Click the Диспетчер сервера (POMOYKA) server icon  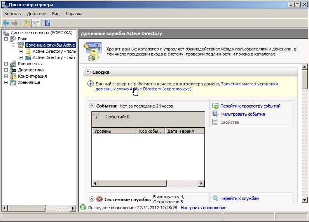pyautogui.click(x=6, y=33)
